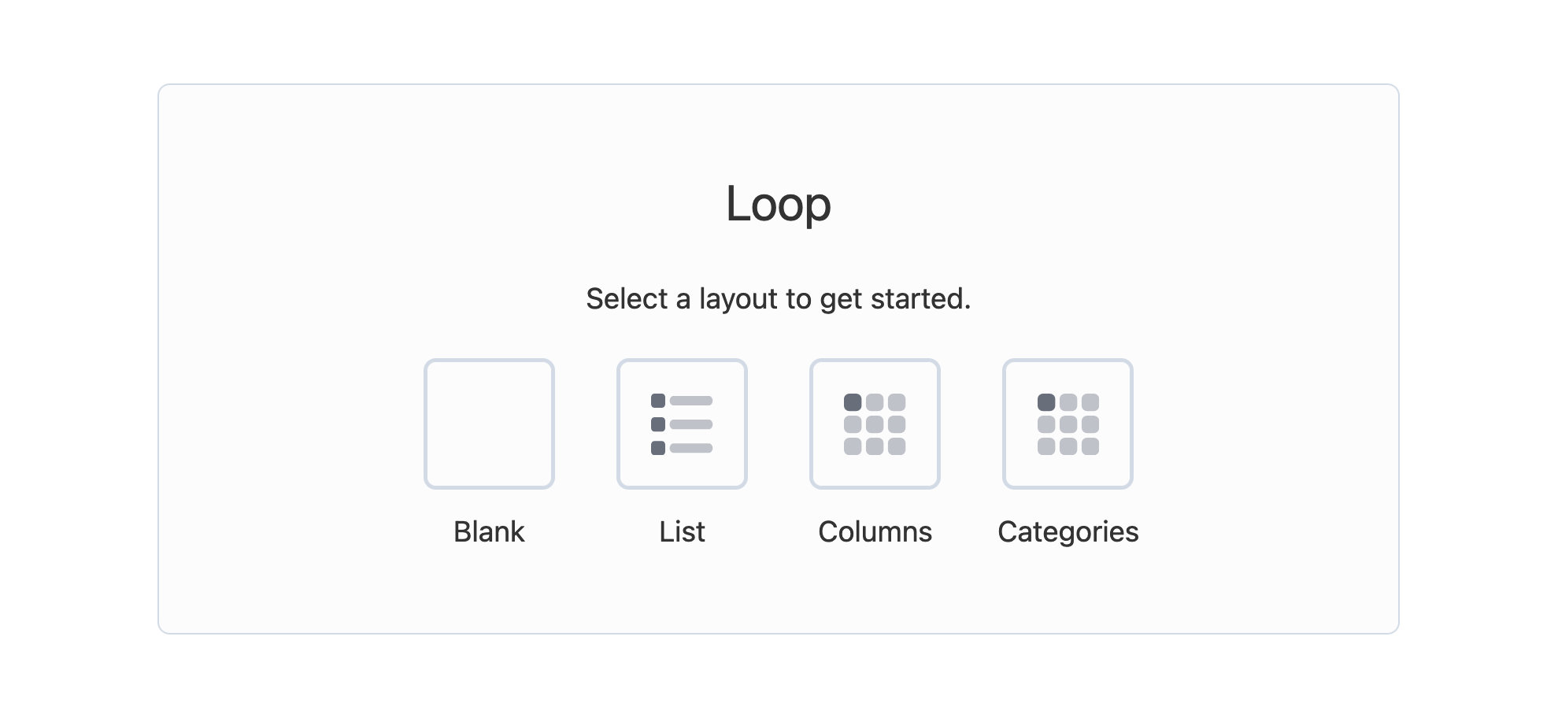
Task: Open the Columns layout preview thumbnail
Action: point(874,423)
